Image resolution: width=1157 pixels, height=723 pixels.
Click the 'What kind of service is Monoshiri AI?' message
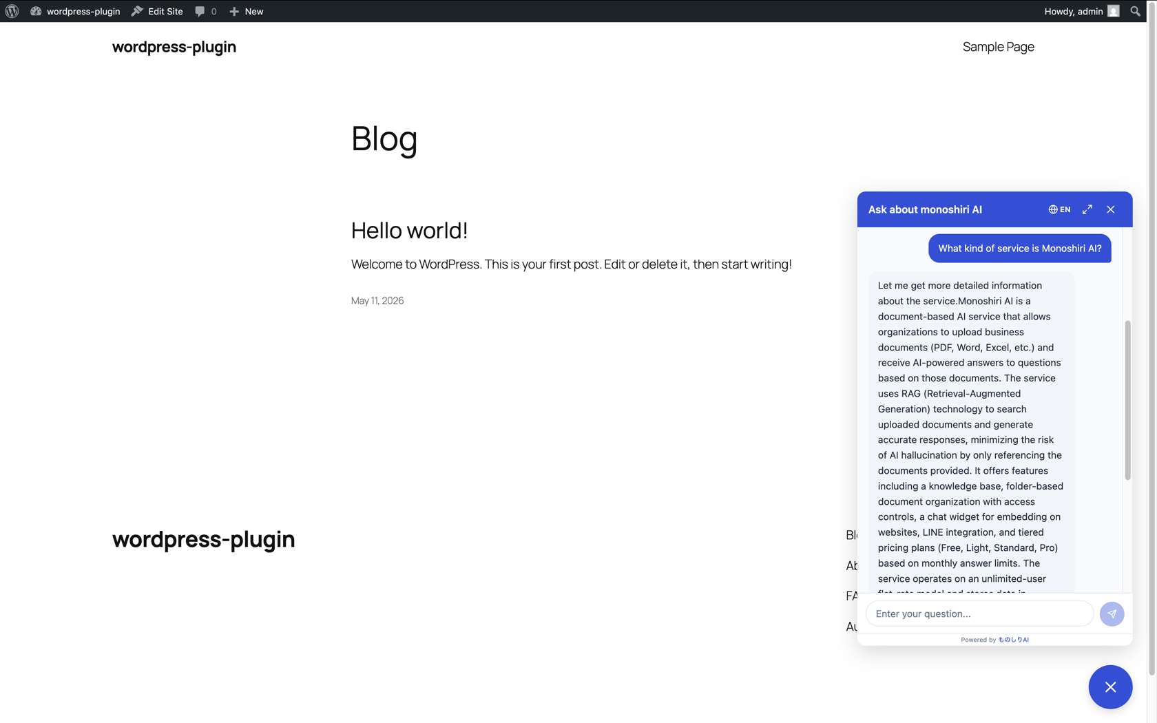coord(1019,249)
